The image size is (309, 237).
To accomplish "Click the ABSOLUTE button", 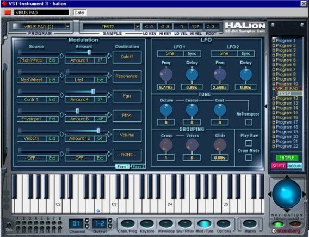I will click(x=295, y=166).
